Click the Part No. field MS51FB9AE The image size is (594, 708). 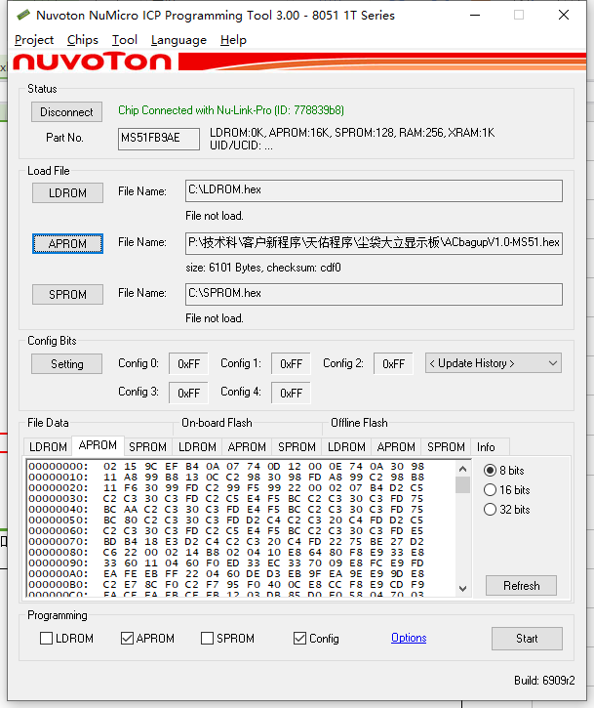(x=159, y=139)
